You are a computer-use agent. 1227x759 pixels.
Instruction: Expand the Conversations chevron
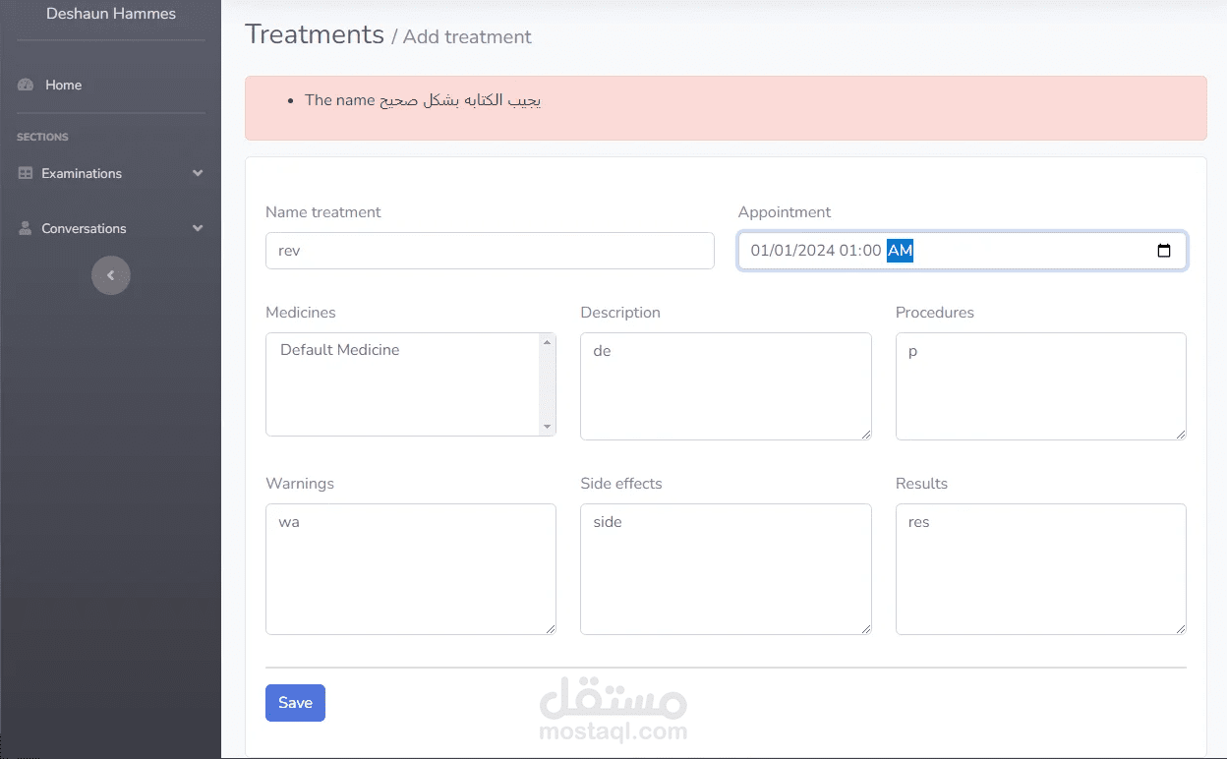(x=198, y=228)
